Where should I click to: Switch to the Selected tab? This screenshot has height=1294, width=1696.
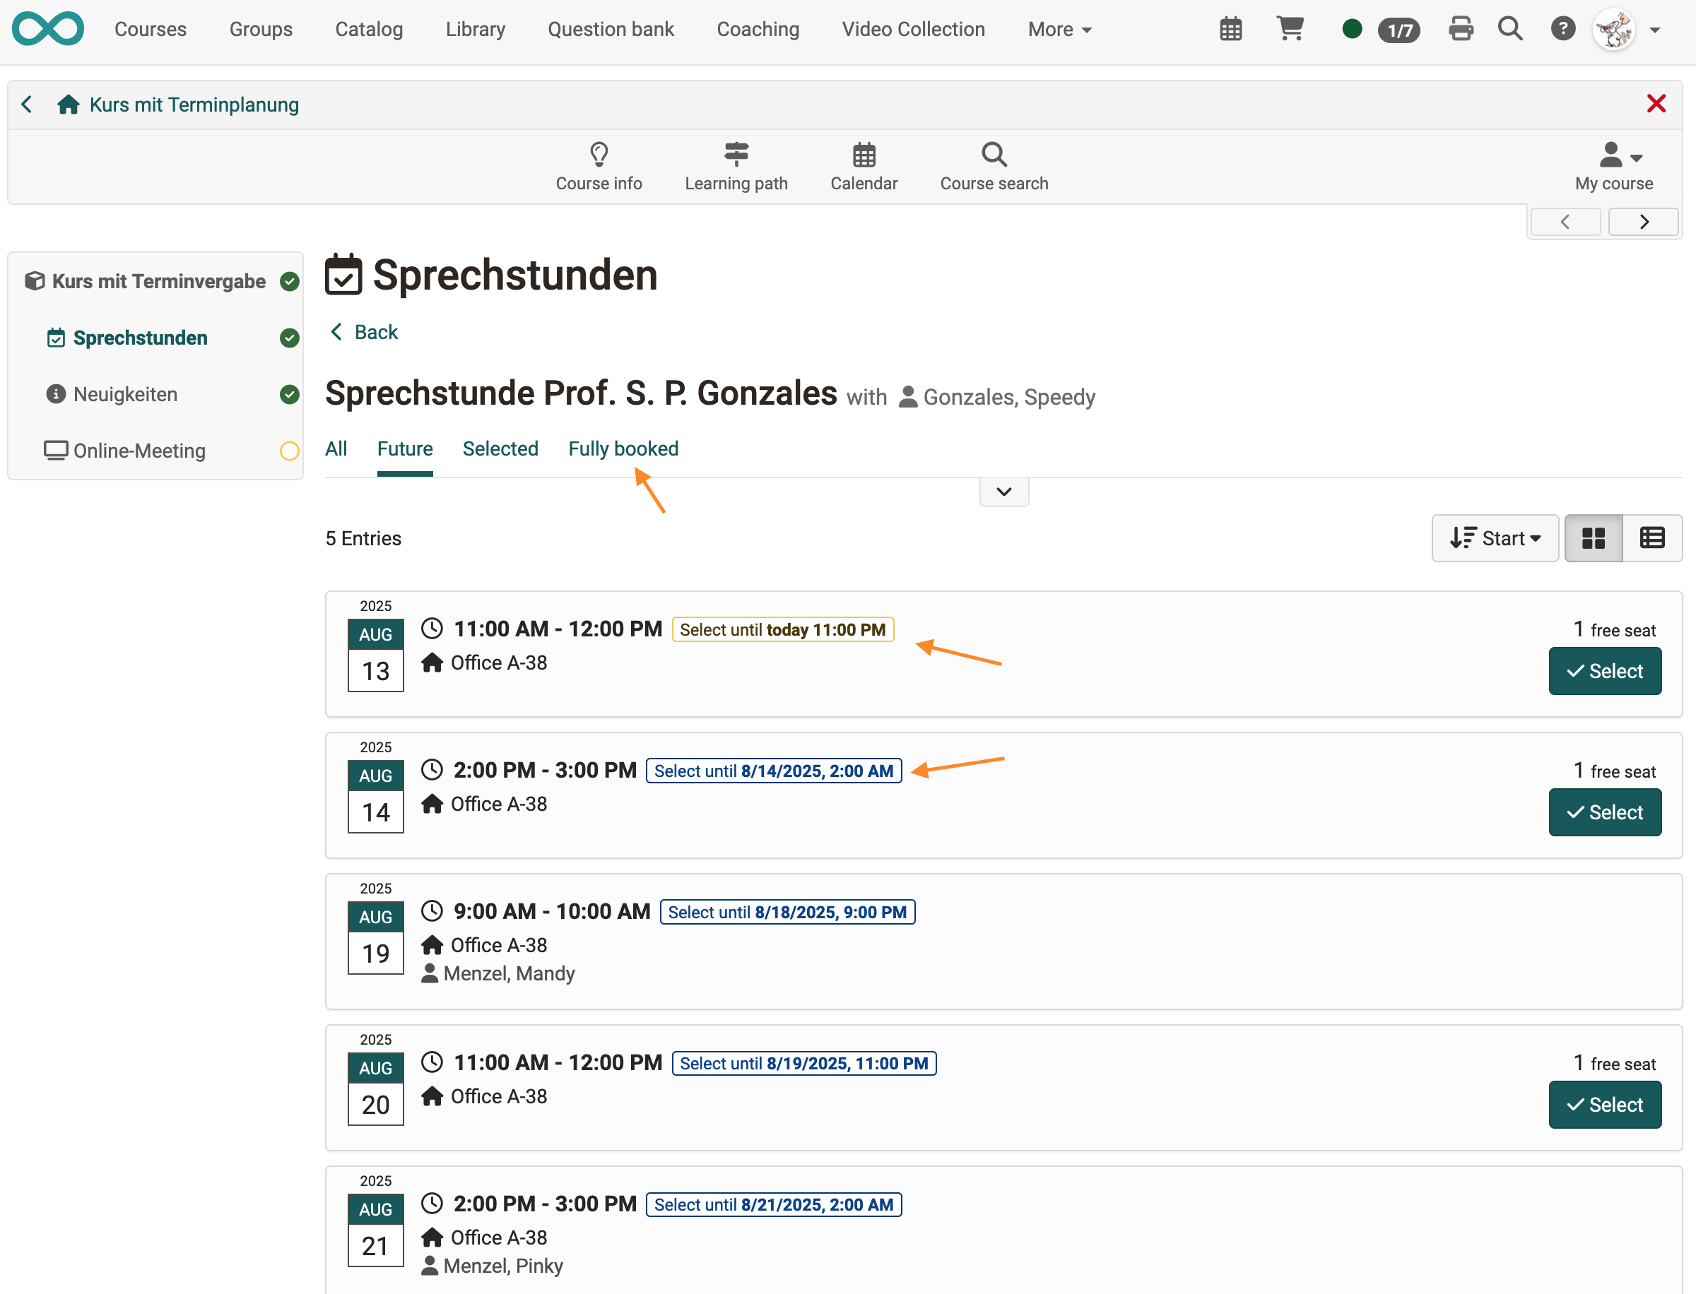[x=500, y=449]
